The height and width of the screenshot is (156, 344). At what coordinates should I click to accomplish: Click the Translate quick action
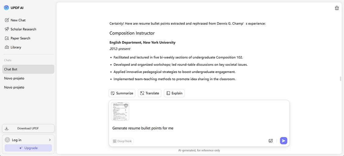tap(149, 93)
